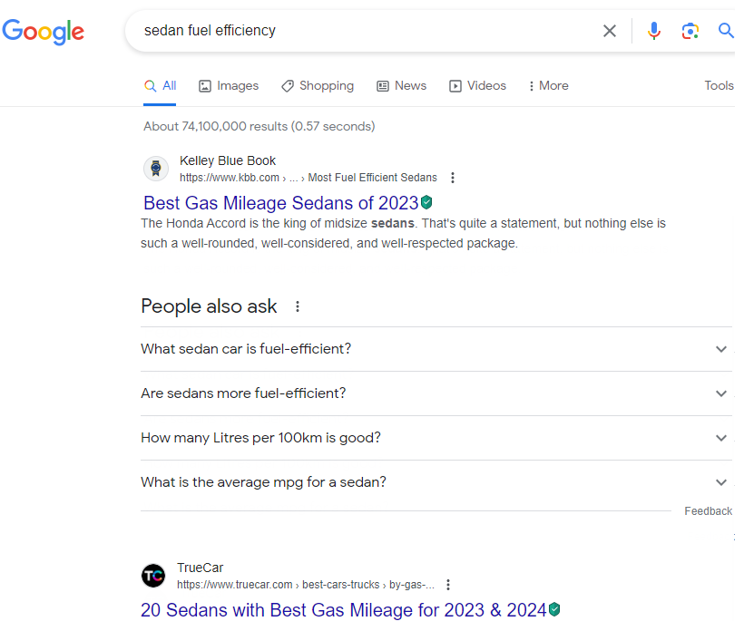Open the News tab
Viewport: 744px width, 631px height.
pos(401,86)
